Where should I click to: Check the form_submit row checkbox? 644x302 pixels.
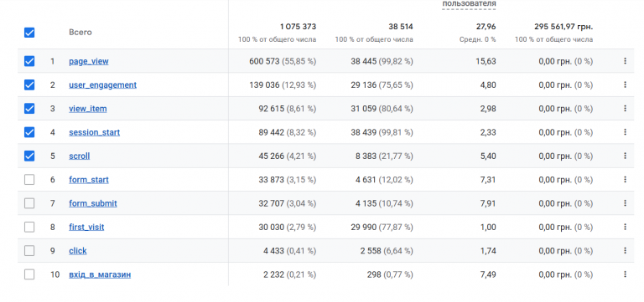[29, 203]
